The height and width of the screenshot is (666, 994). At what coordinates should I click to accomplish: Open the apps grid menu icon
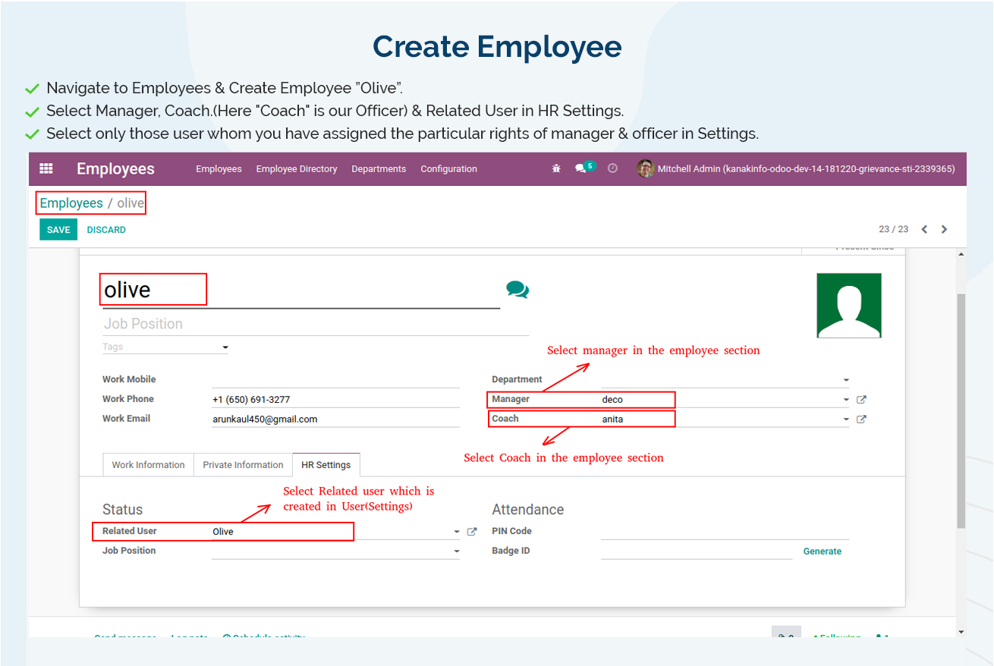tap(46, 168)
